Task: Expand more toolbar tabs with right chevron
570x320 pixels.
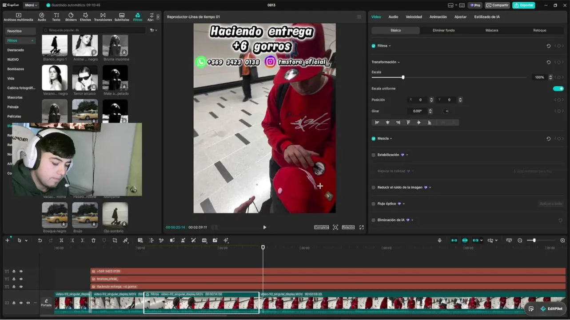Action: (x=158, y=17)
